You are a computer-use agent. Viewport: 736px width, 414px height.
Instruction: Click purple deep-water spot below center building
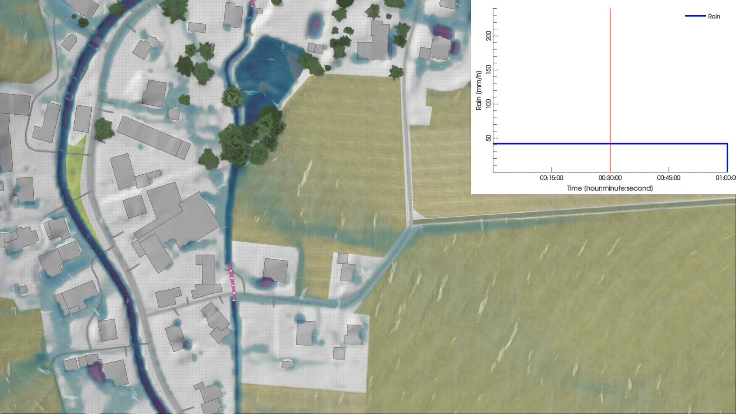pyautogui.click(x=266, y=283)
